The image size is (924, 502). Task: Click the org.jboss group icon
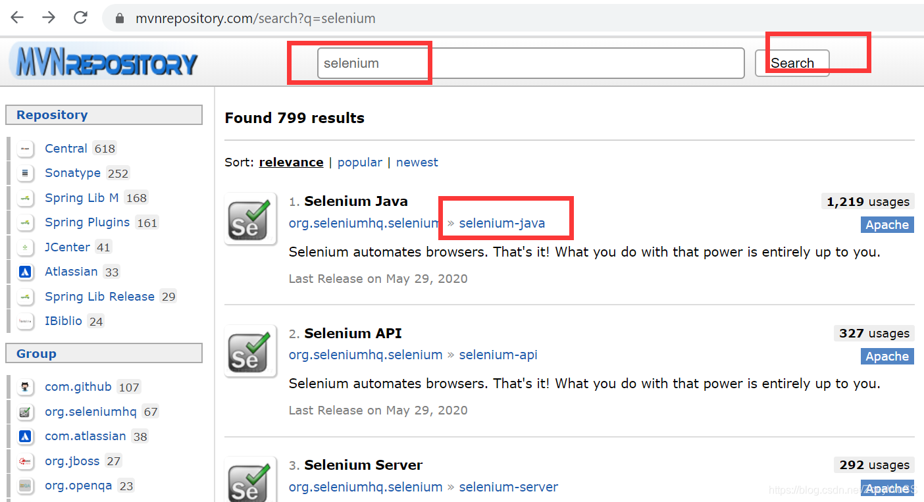click(x=26, y=461)
